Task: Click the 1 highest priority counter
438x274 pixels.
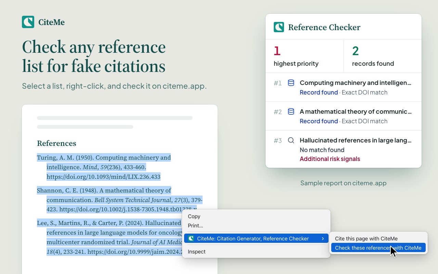Action: (305, 56)
